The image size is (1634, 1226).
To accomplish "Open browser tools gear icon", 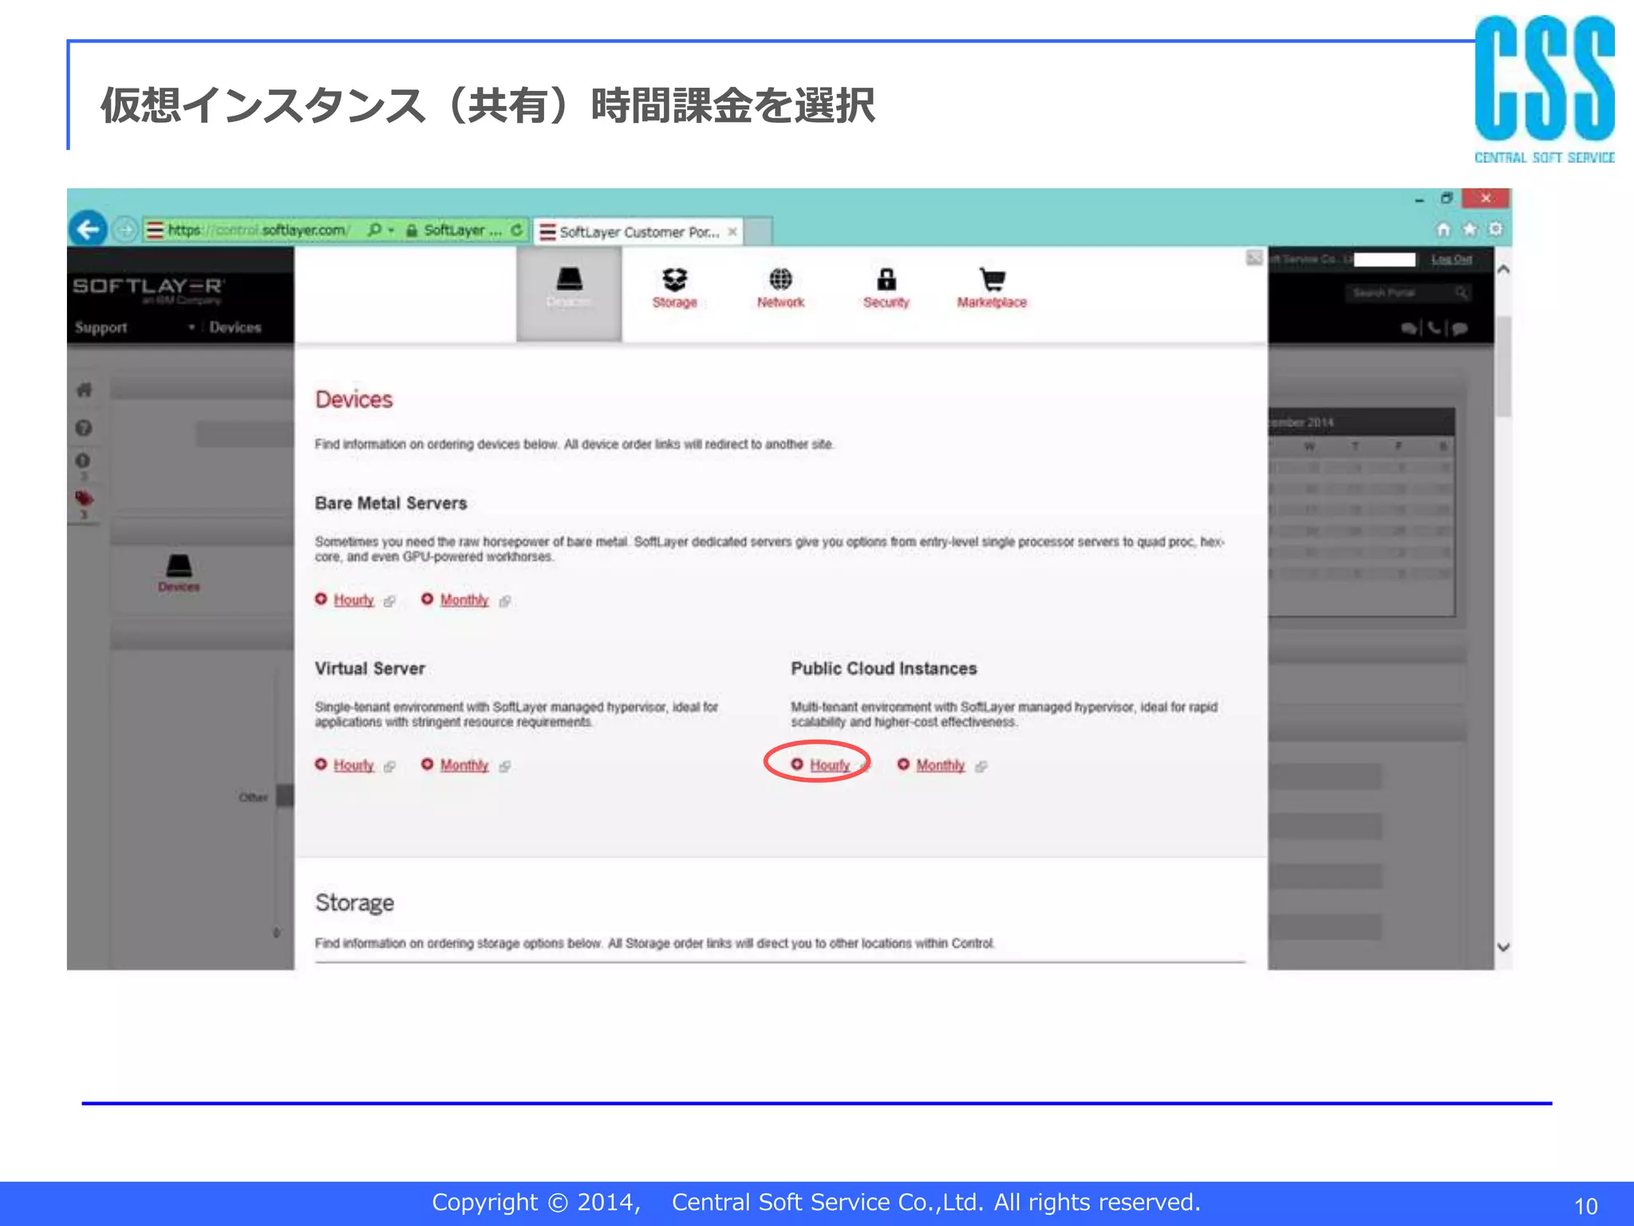I will click(1495, 230).
